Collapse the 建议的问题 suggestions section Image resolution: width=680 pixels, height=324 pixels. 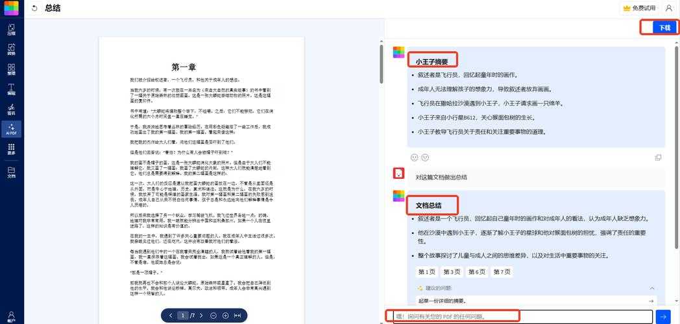[x=652, y=288]
